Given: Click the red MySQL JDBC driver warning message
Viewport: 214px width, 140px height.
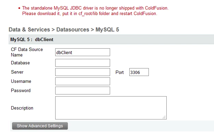Looking at the screenshot, I should click(x=95, y=11).
